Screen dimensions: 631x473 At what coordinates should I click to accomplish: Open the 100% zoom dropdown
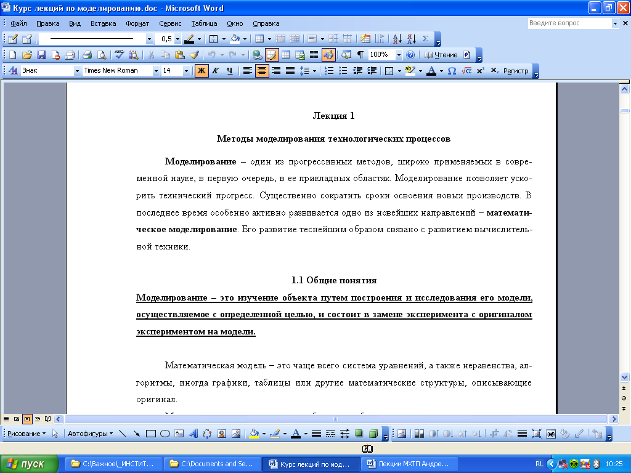pyautogui.click(x=399, y=55)
